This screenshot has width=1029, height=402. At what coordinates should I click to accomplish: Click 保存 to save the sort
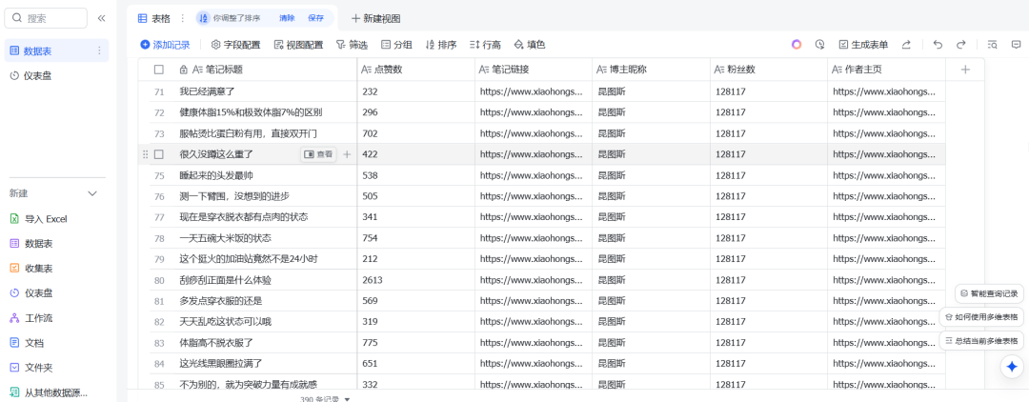[315, 18]
